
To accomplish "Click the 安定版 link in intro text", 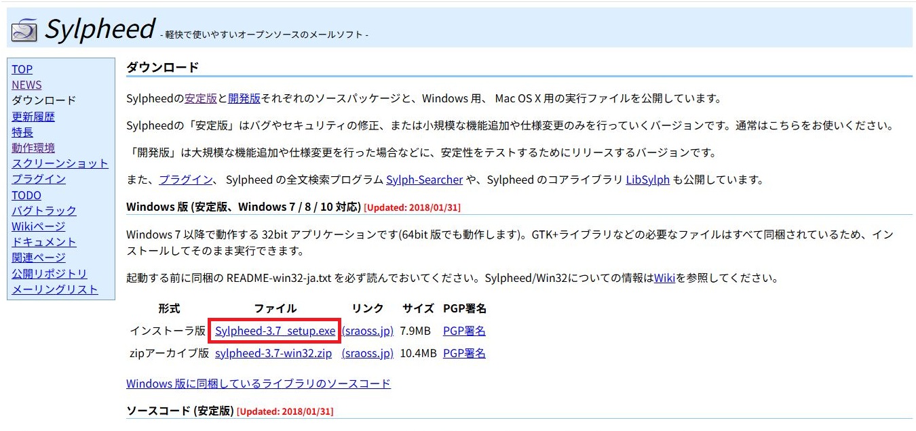I will pyautogui.click(x=201, y=98).
